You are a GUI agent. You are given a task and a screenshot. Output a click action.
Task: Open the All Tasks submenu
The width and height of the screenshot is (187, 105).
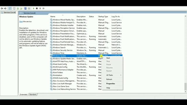tap(112, 75)
